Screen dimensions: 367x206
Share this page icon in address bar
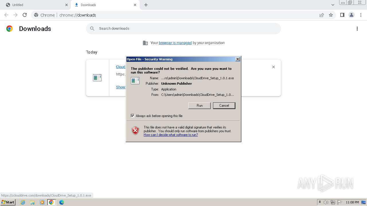[x=322, y=15]
